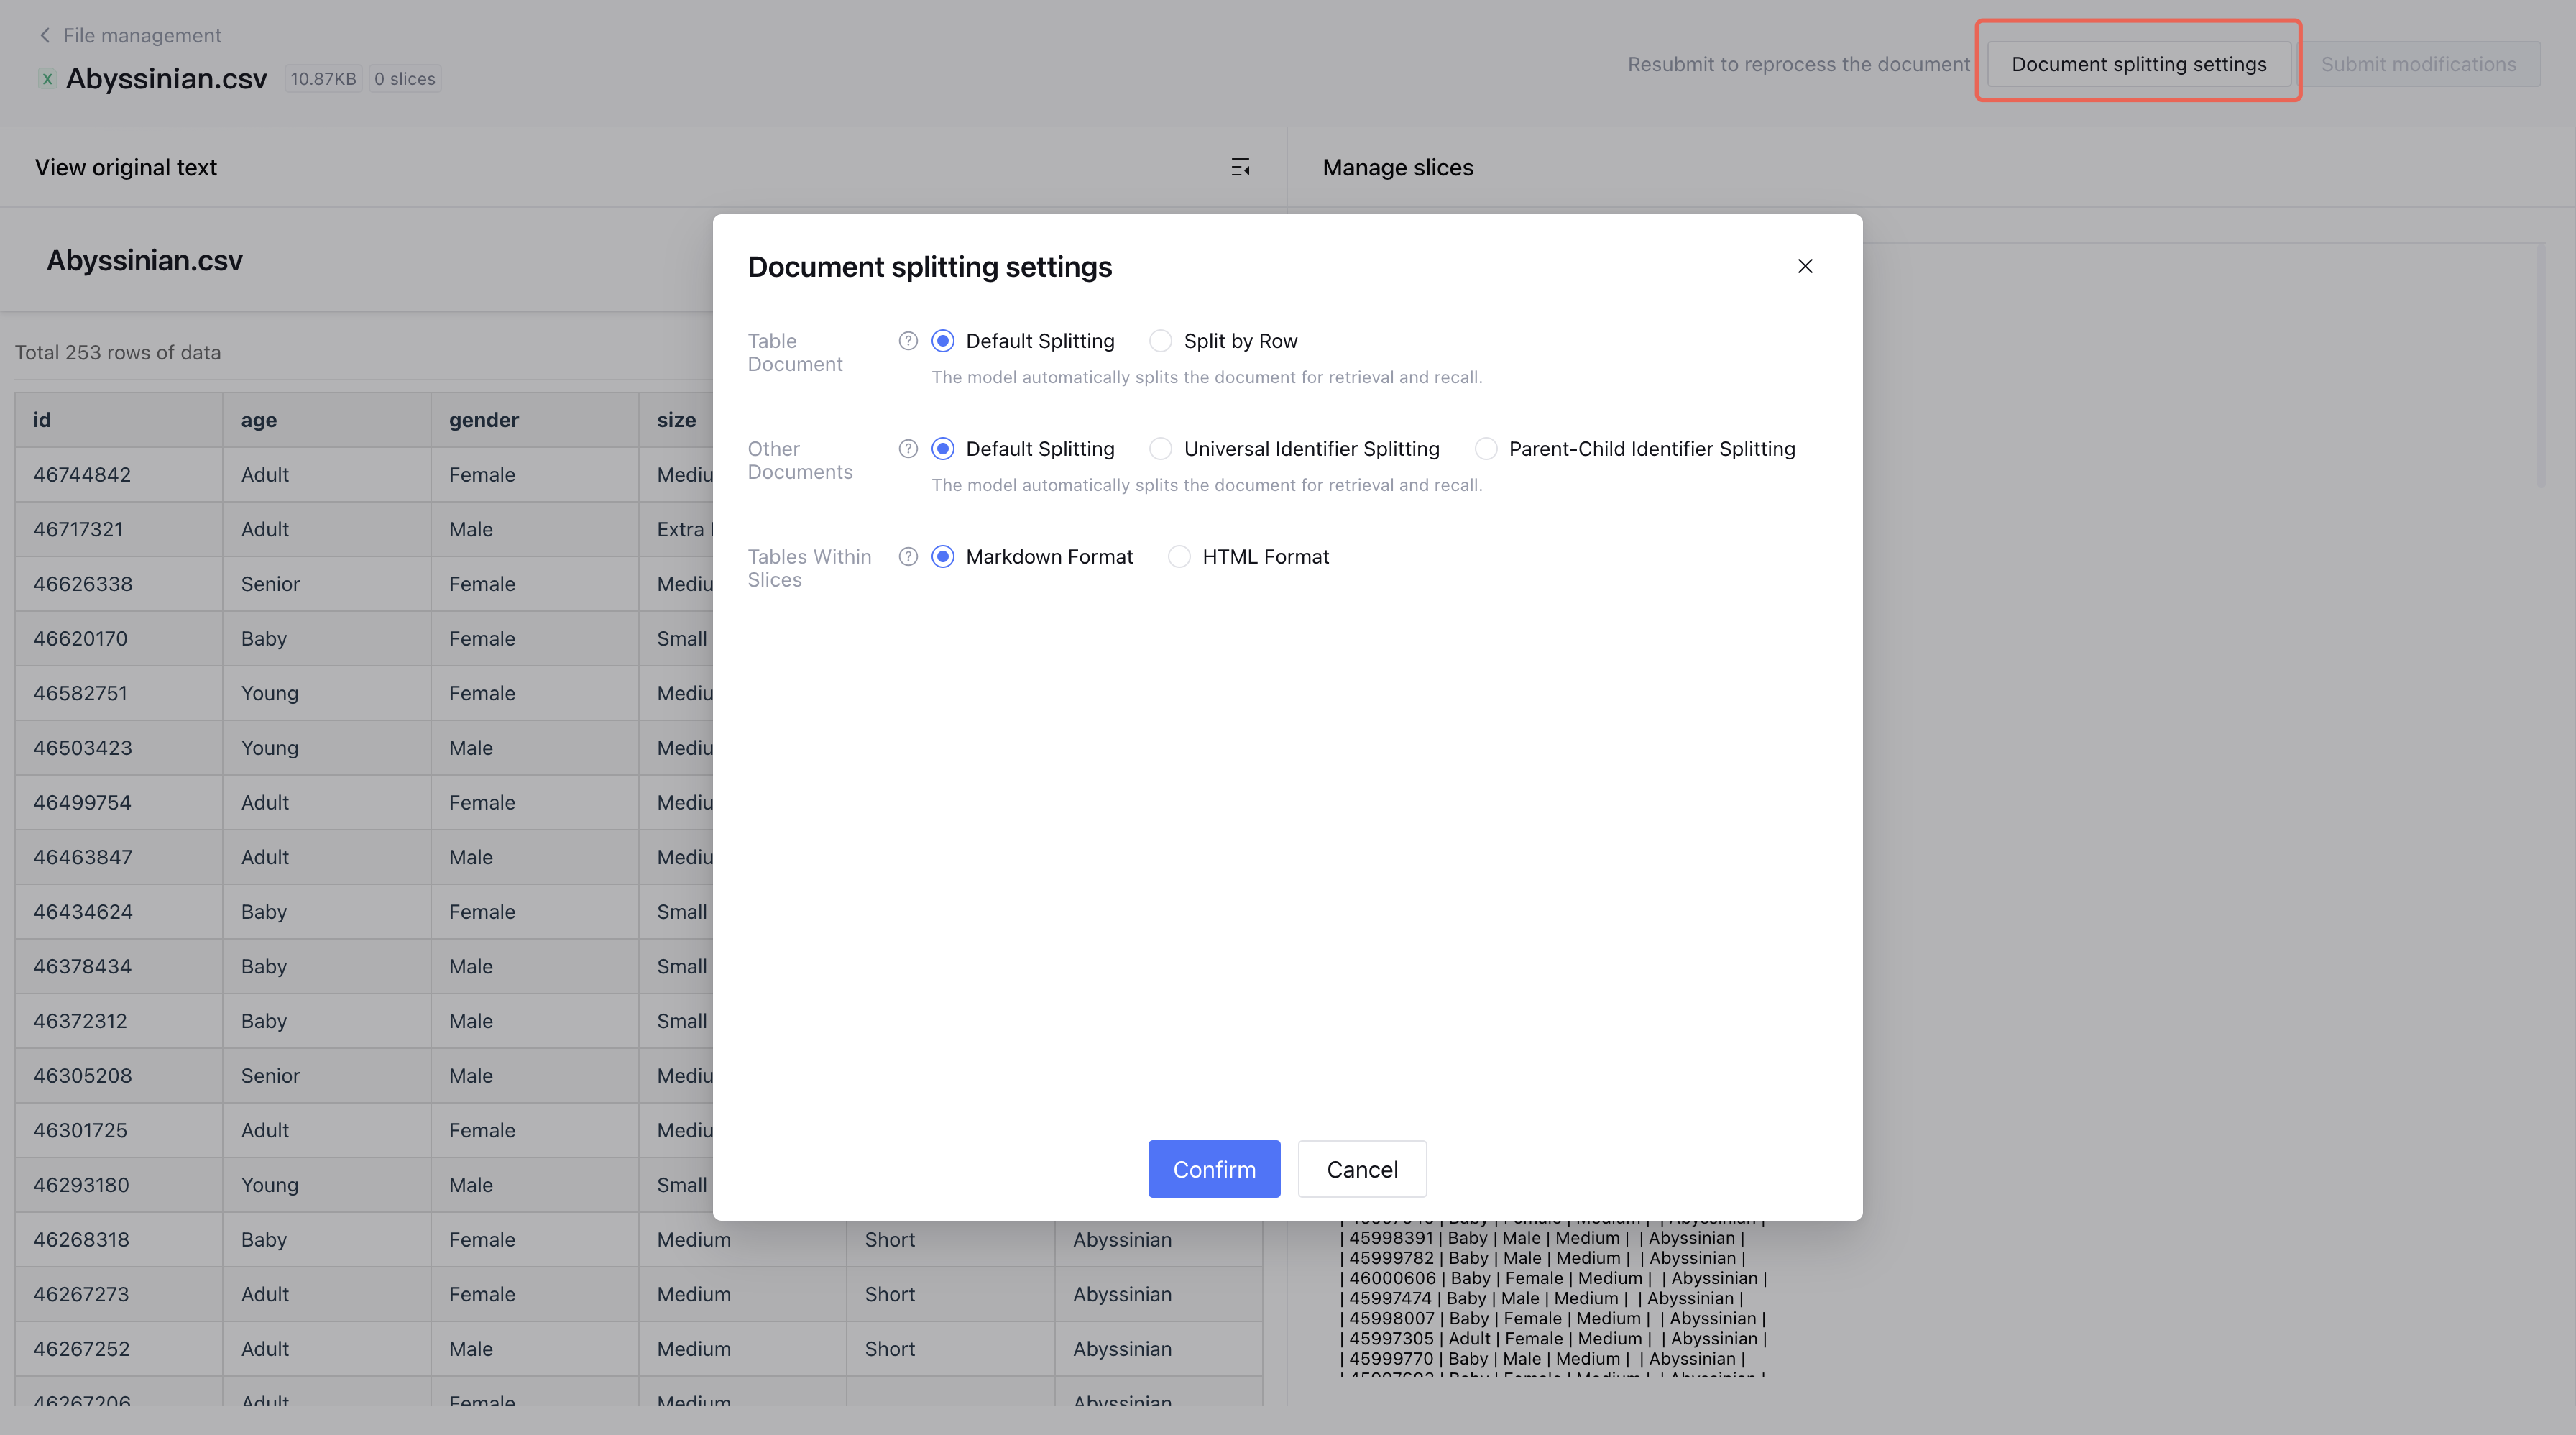Confirm the splitting settings
Screen dimensions: 2576x1435
click(1214, 1169)
